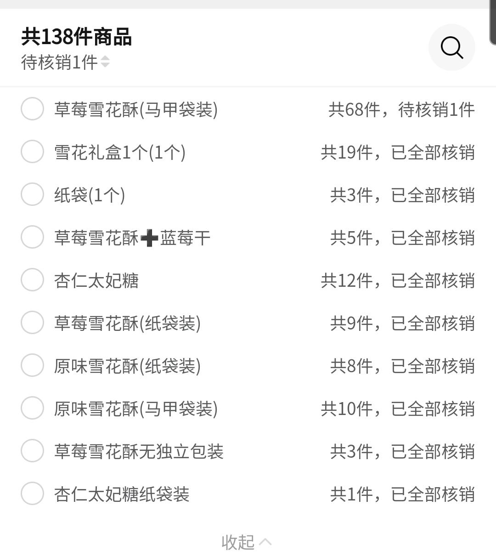496x557 pixels.
Task: Tick the 纸袋(1个) selection circle
Action: coord(32,195)
